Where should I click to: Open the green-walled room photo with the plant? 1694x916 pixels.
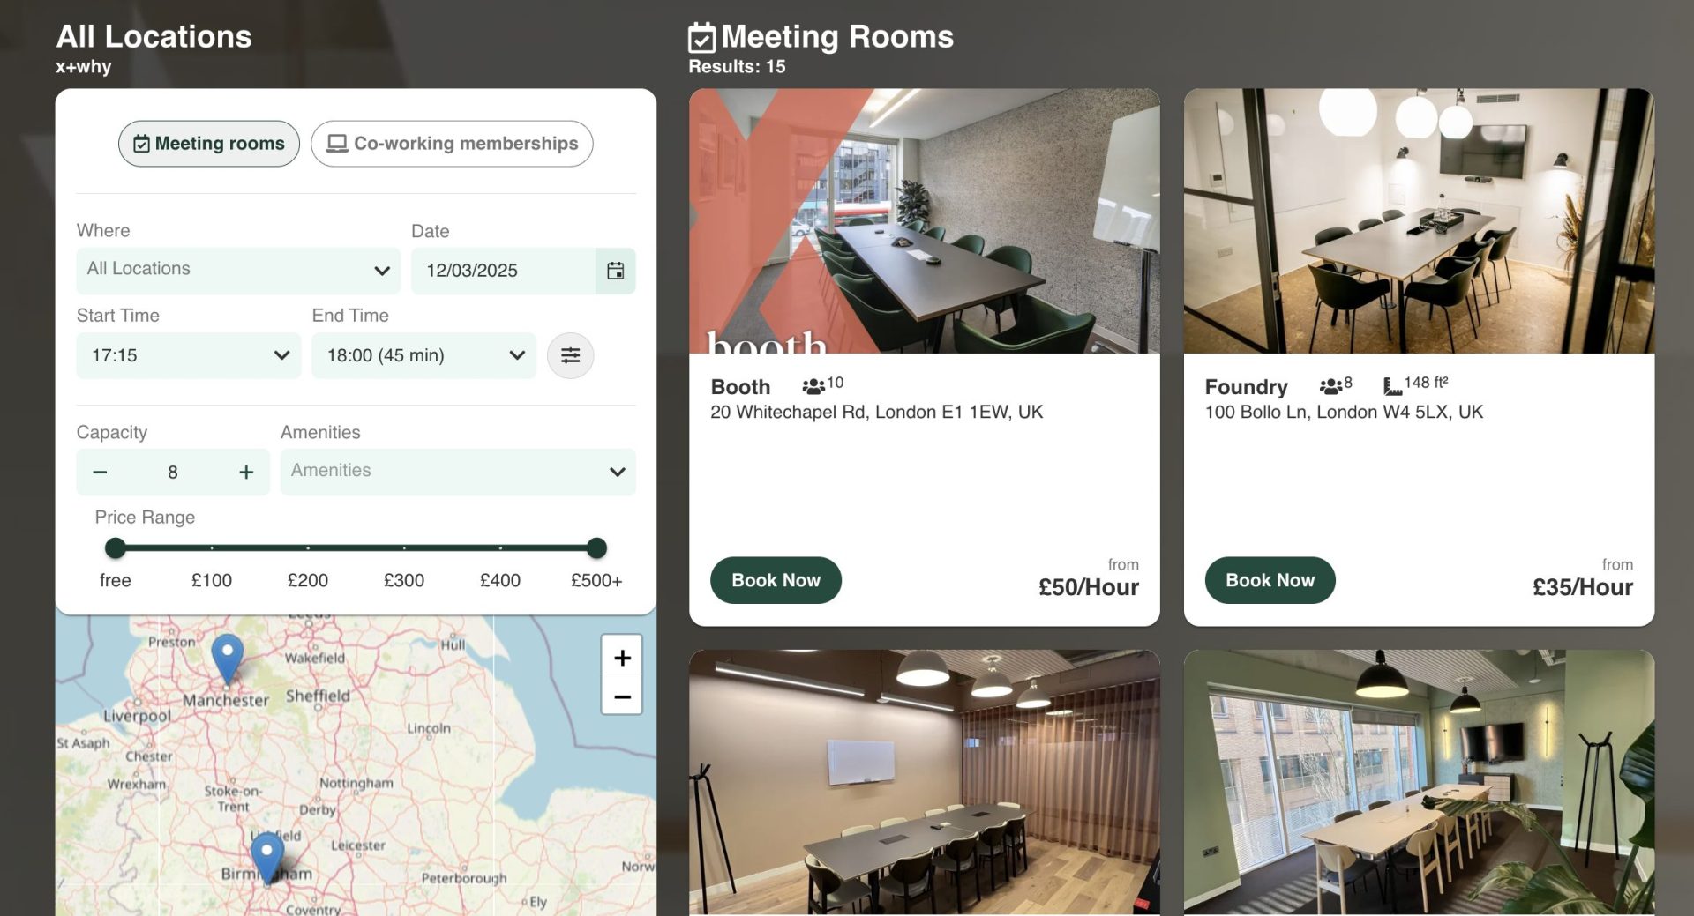click(x=1419, y=783)
